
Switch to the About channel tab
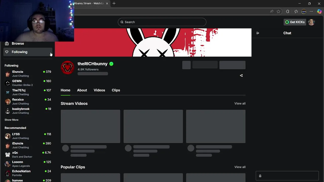(x=82, y=90)
